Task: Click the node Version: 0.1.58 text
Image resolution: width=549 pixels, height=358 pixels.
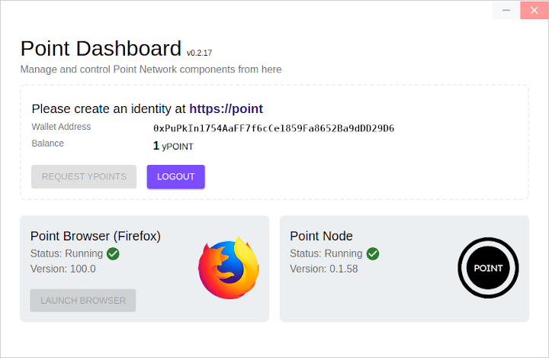Action: tap(324, 269)
